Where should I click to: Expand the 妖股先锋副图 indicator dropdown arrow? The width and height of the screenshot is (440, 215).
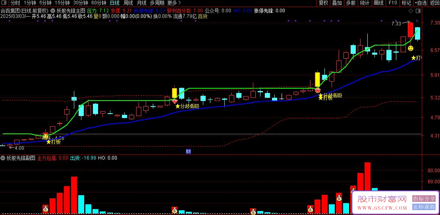4,158
